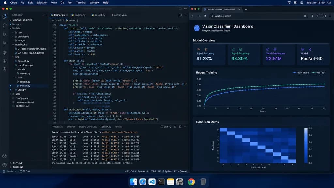This screenshot has width=334, height=188.
Task: Toggle the Val Top-1 series in chart legend
Action: click(x=319, y=73)
